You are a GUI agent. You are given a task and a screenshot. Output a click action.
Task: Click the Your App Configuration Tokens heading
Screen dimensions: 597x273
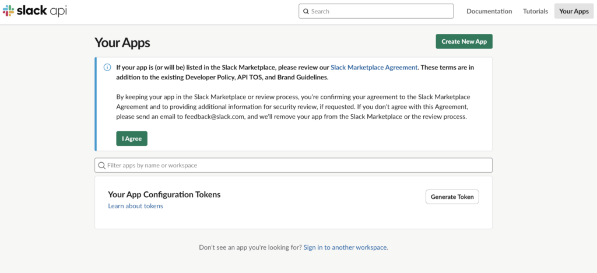click(x=164, y=195)
